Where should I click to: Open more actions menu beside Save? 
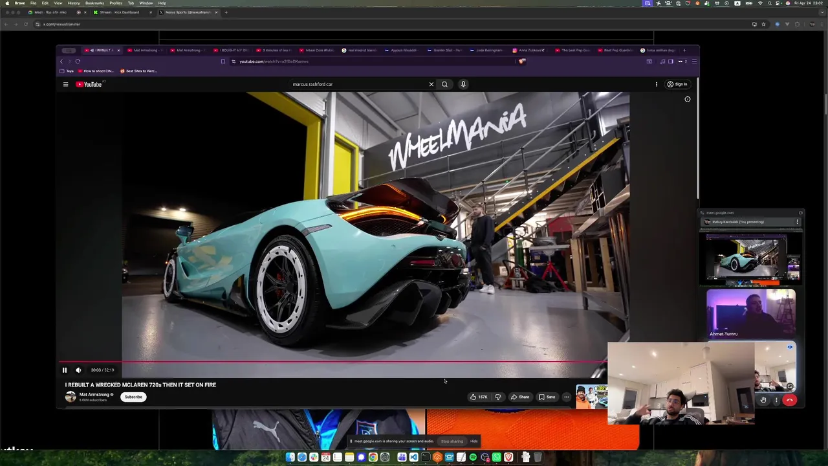coord(567,397)
